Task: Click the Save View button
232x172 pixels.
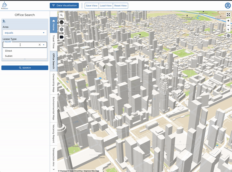Action: 92,6
